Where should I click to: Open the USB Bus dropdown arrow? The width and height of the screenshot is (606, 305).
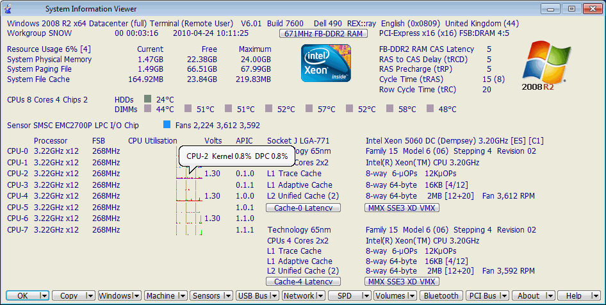[x=274, y=296]
